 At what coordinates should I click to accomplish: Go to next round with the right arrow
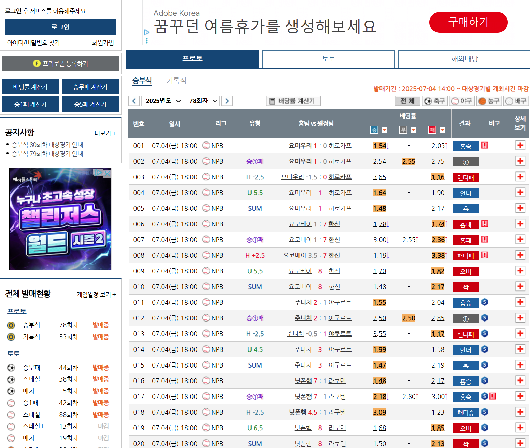227,101
